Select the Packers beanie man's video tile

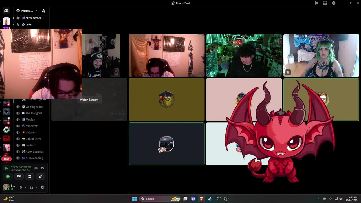click(101, 56)
